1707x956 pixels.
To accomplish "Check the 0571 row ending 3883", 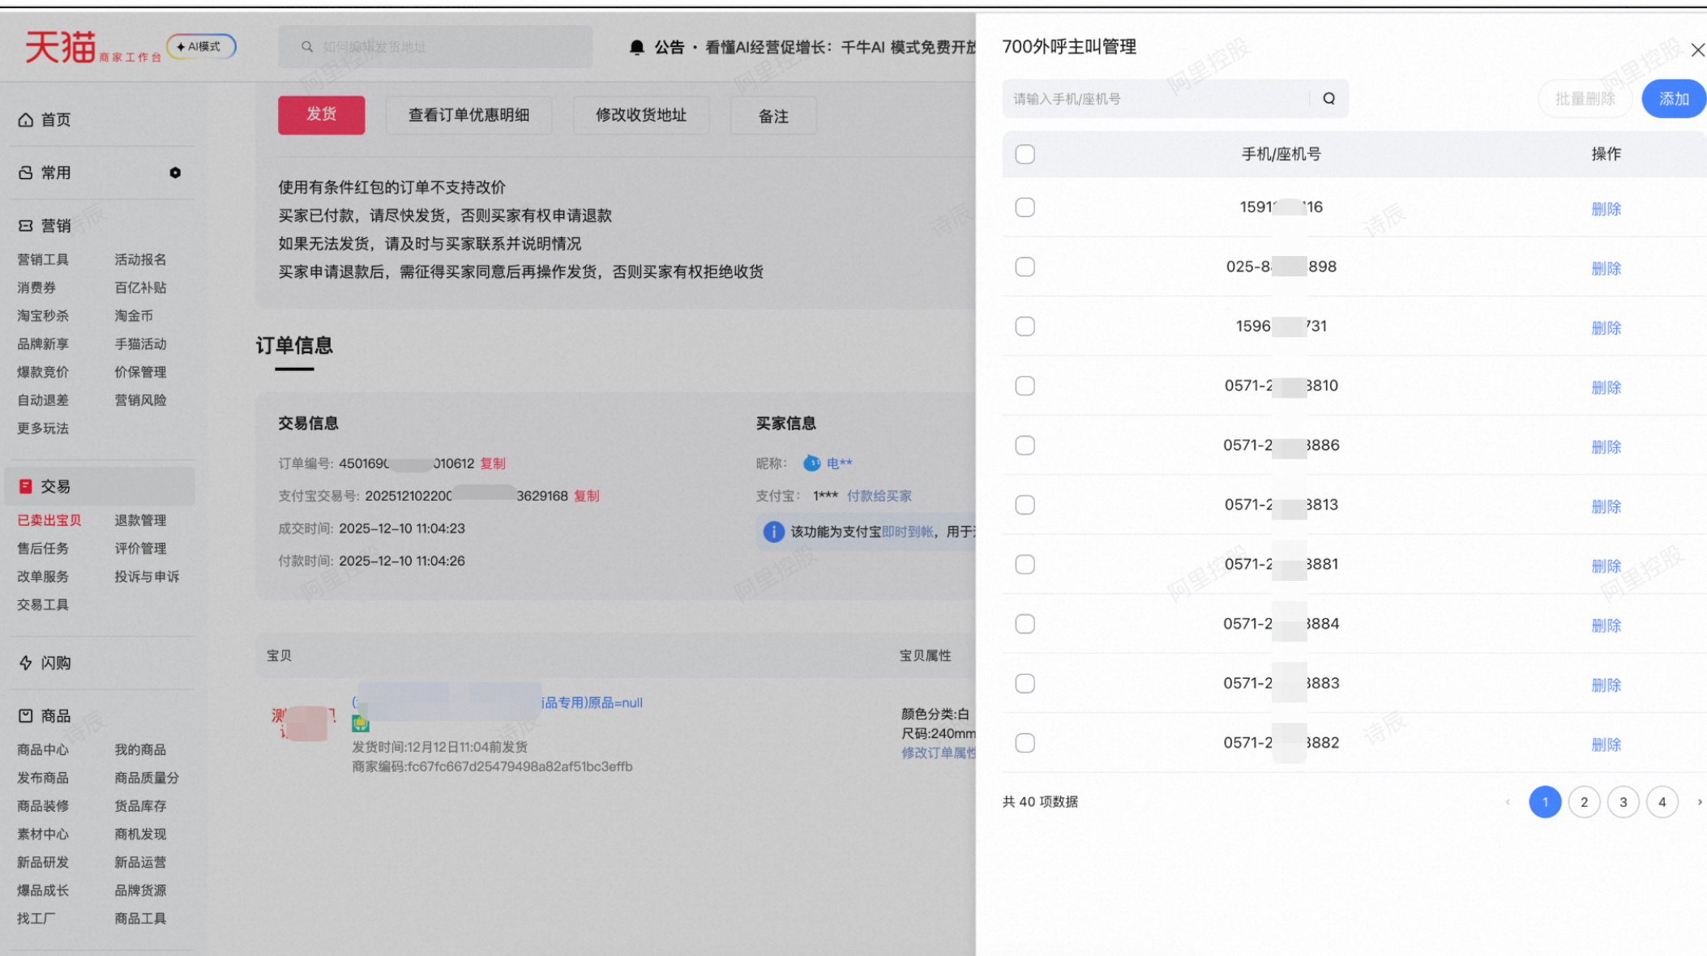I will [x=1025, y=684].
